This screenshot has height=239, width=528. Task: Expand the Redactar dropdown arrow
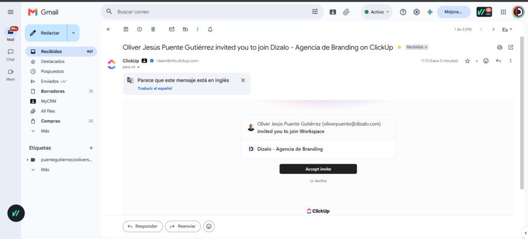click(73, 33)
